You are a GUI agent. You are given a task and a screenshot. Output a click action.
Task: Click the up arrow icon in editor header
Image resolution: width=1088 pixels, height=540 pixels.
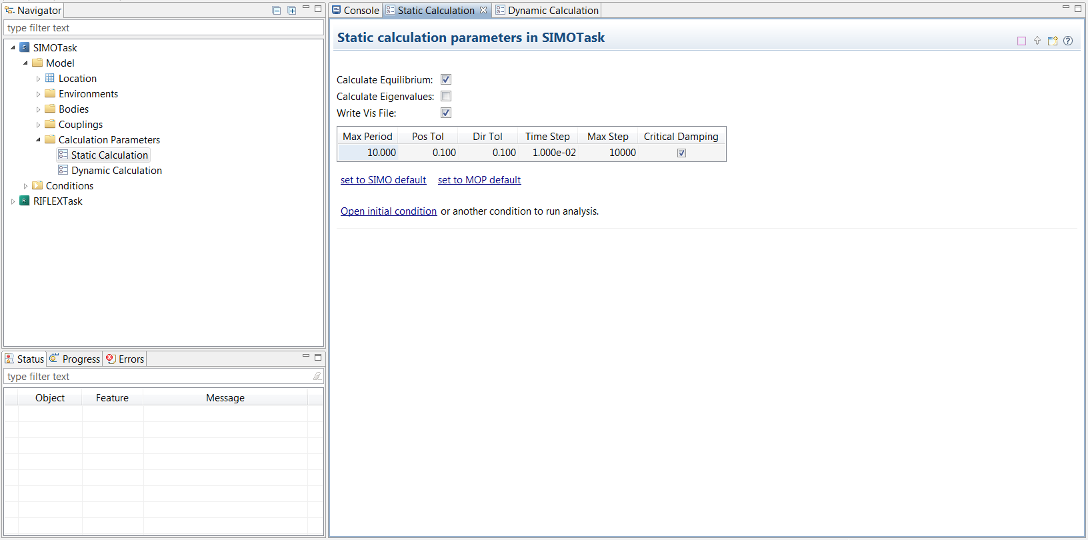[1037, 41]
